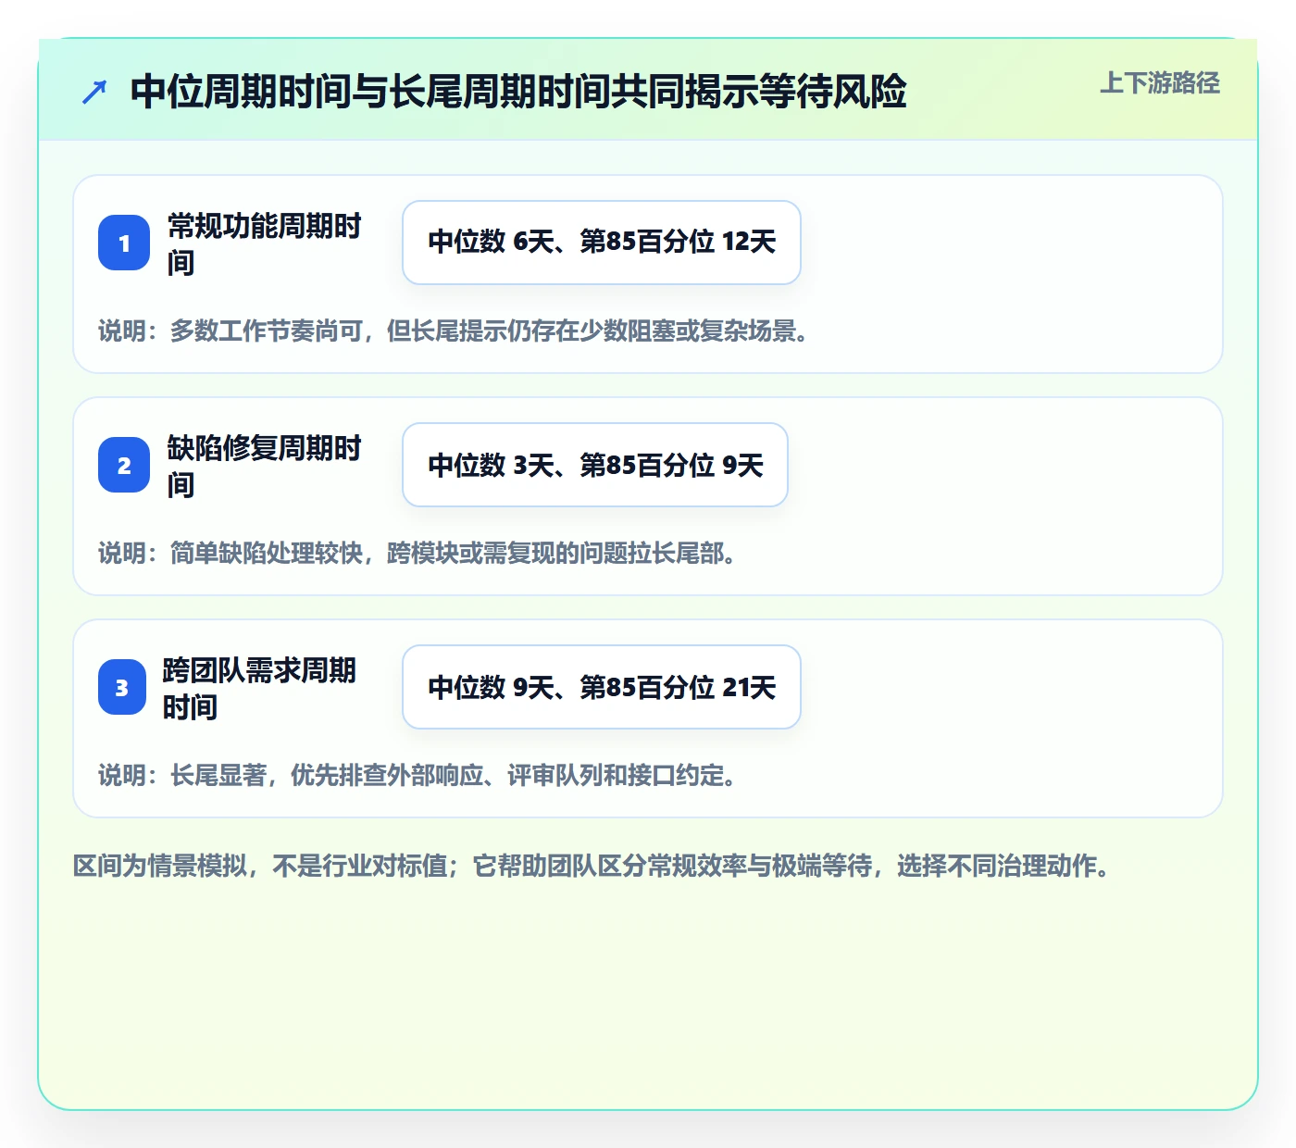Click the note starting 说明：长尾显著

click(419, 776)
